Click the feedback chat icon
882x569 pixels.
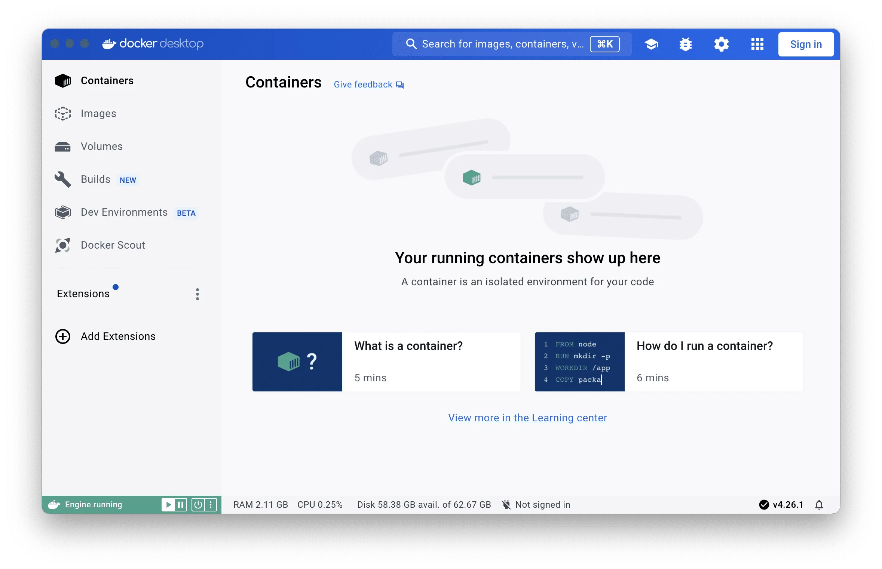point(400,85)
